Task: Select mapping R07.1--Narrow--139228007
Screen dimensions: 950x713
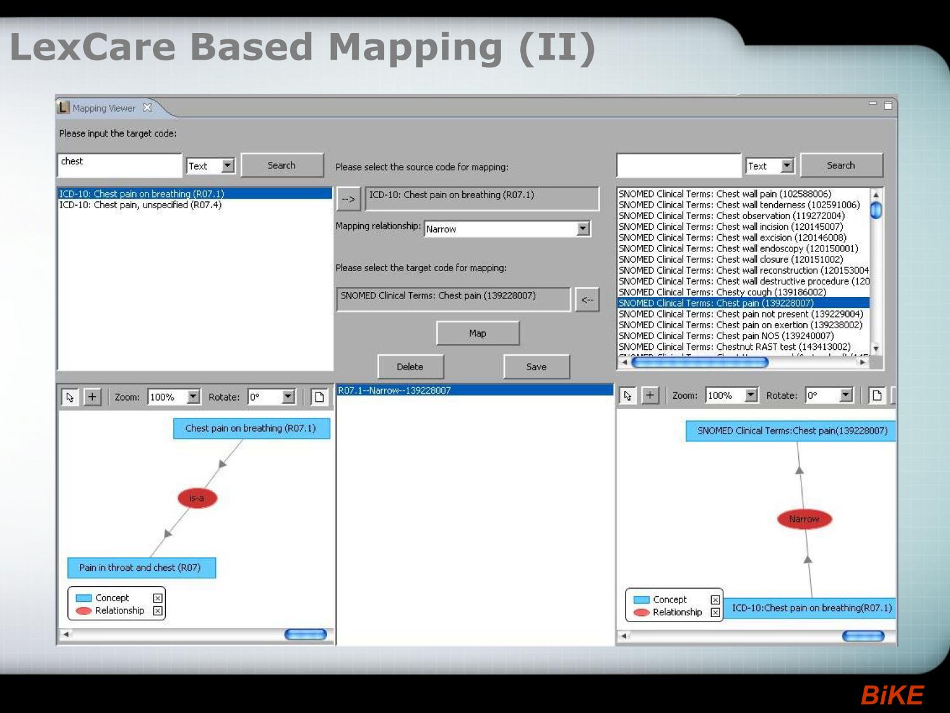Action: (474, 390)
